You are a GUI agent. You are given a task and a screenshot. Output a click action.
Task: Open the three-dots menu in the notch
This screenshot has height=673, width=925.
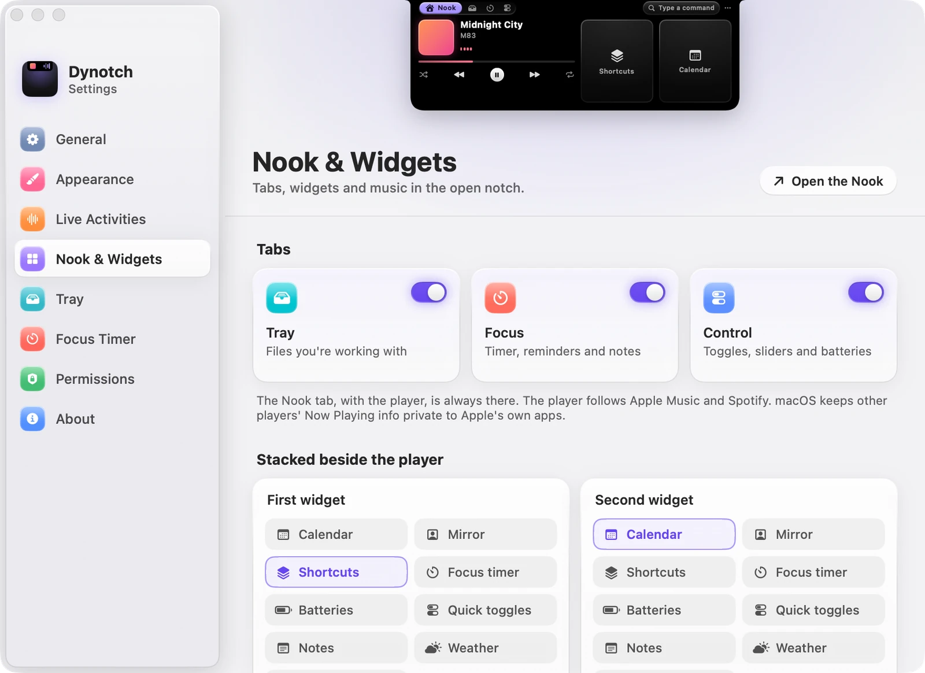pos(728,8)
